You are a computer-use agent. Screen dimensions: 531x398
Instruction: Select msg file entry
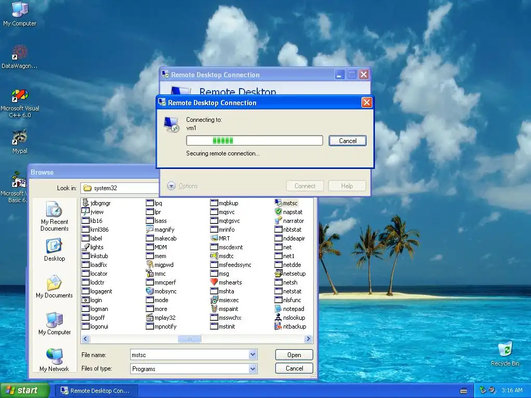click(x=220, y=274)
